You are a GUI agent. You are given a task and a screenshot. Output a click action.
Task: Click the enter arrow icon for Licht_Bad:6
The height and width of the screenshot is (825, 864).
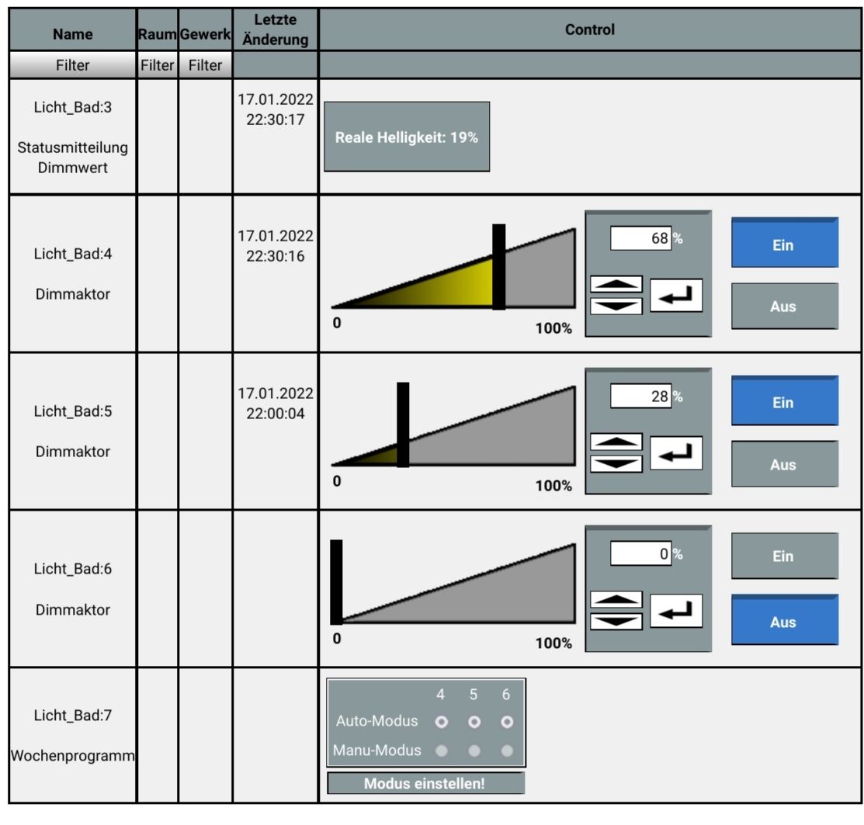pyautogui.click(x=676, y=611)
